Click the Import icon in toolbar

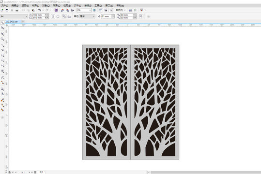[x=62, y=10]
